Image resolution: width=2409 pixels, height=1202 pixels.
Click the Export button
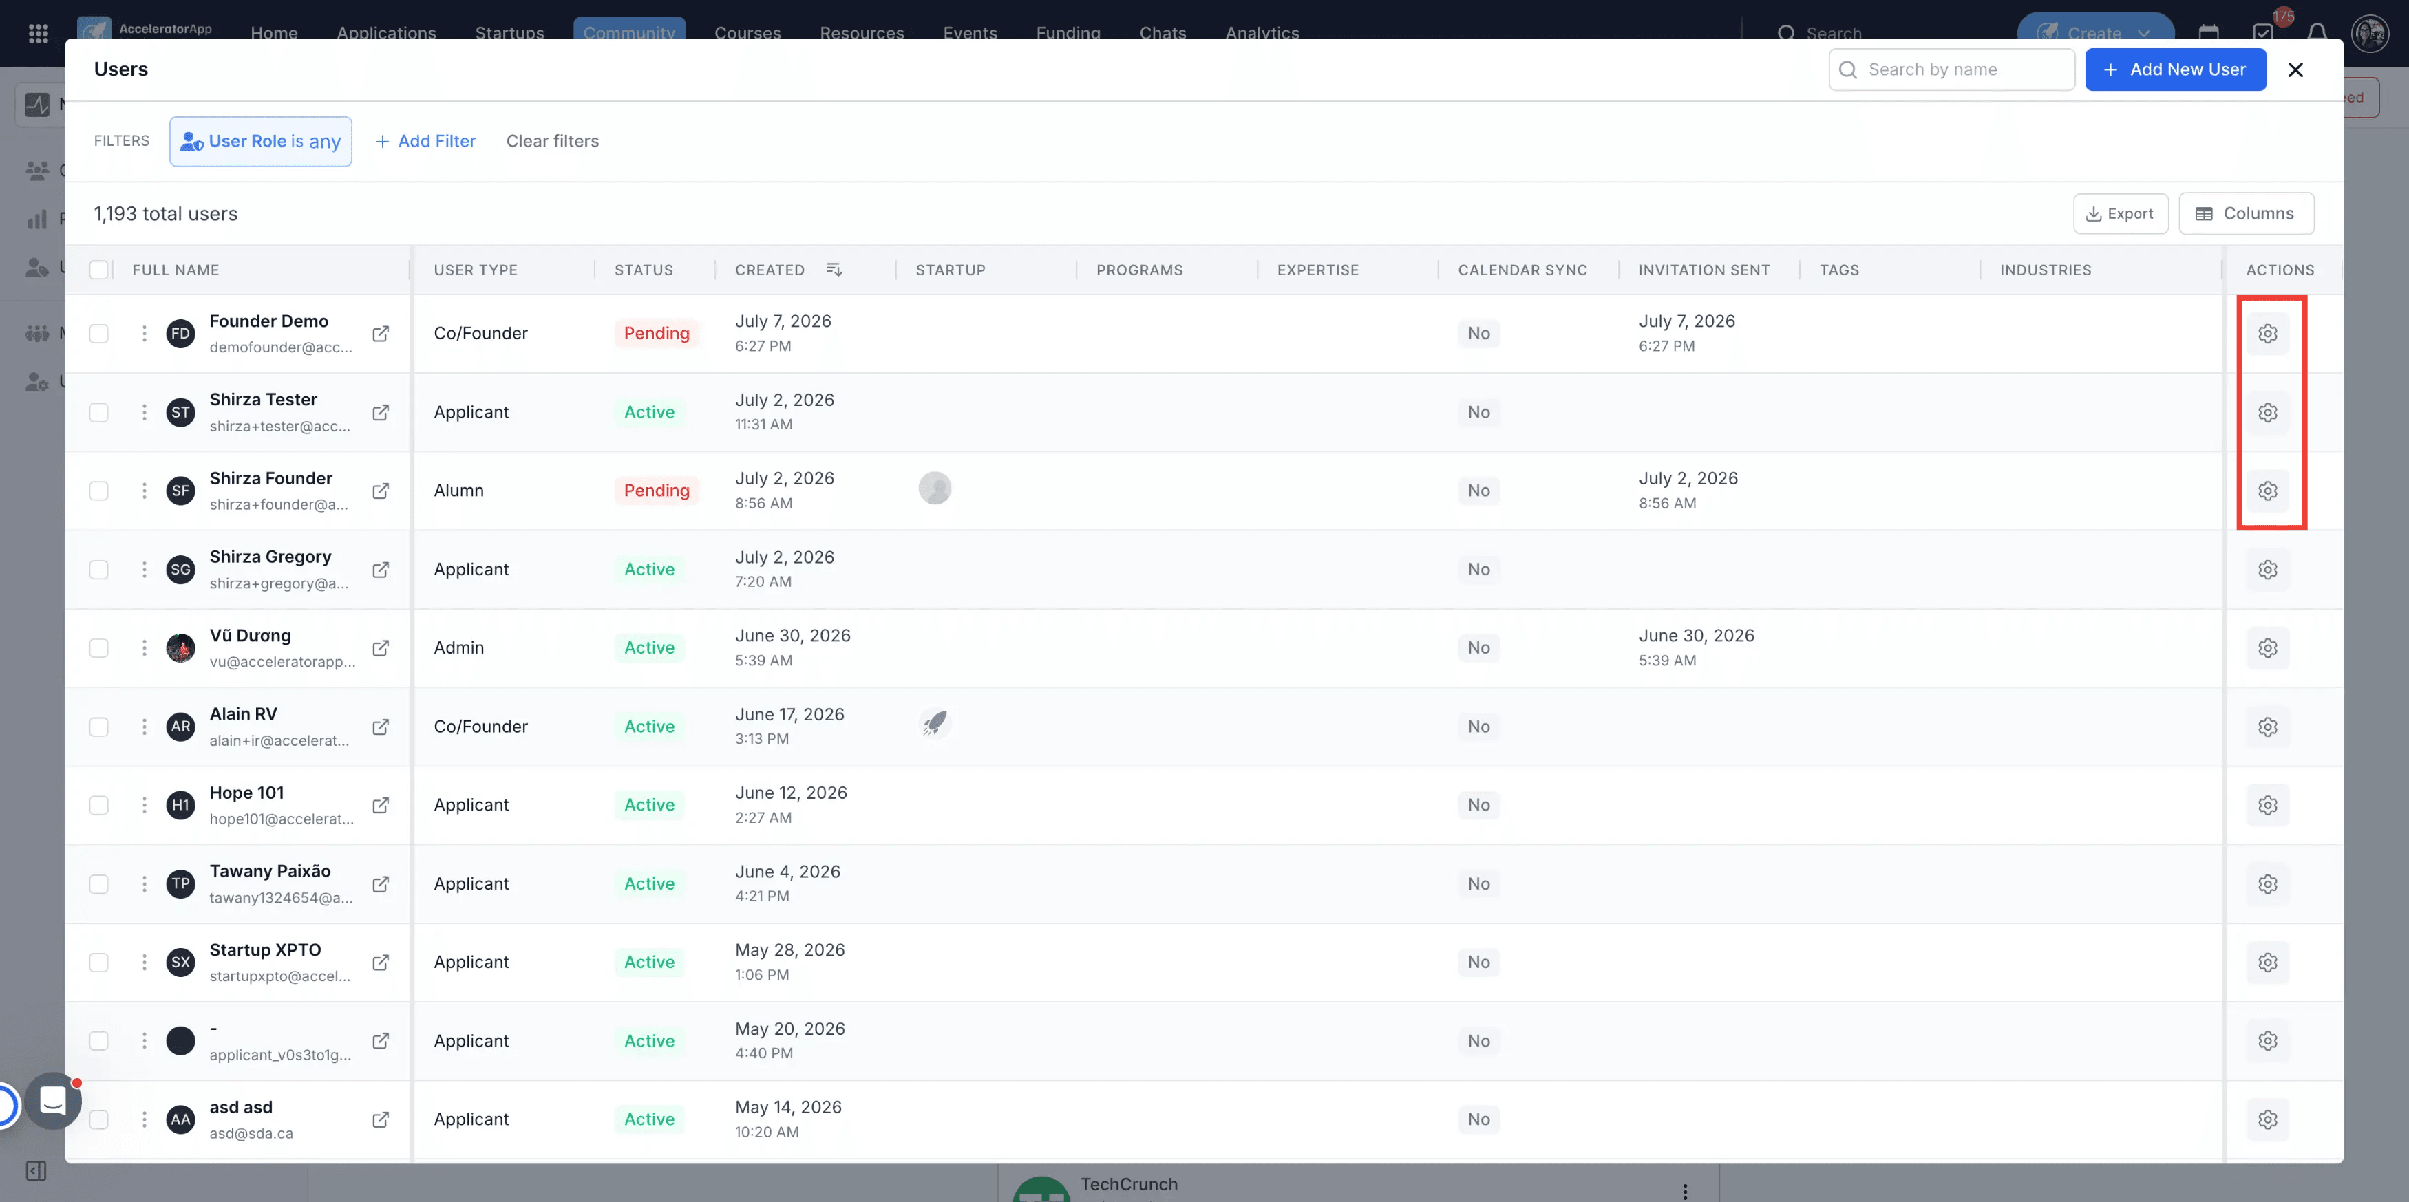coord(2120,213)
